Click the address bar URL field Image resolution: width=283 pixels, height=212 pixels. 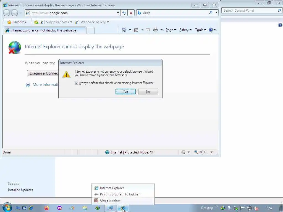click(73, 13)
